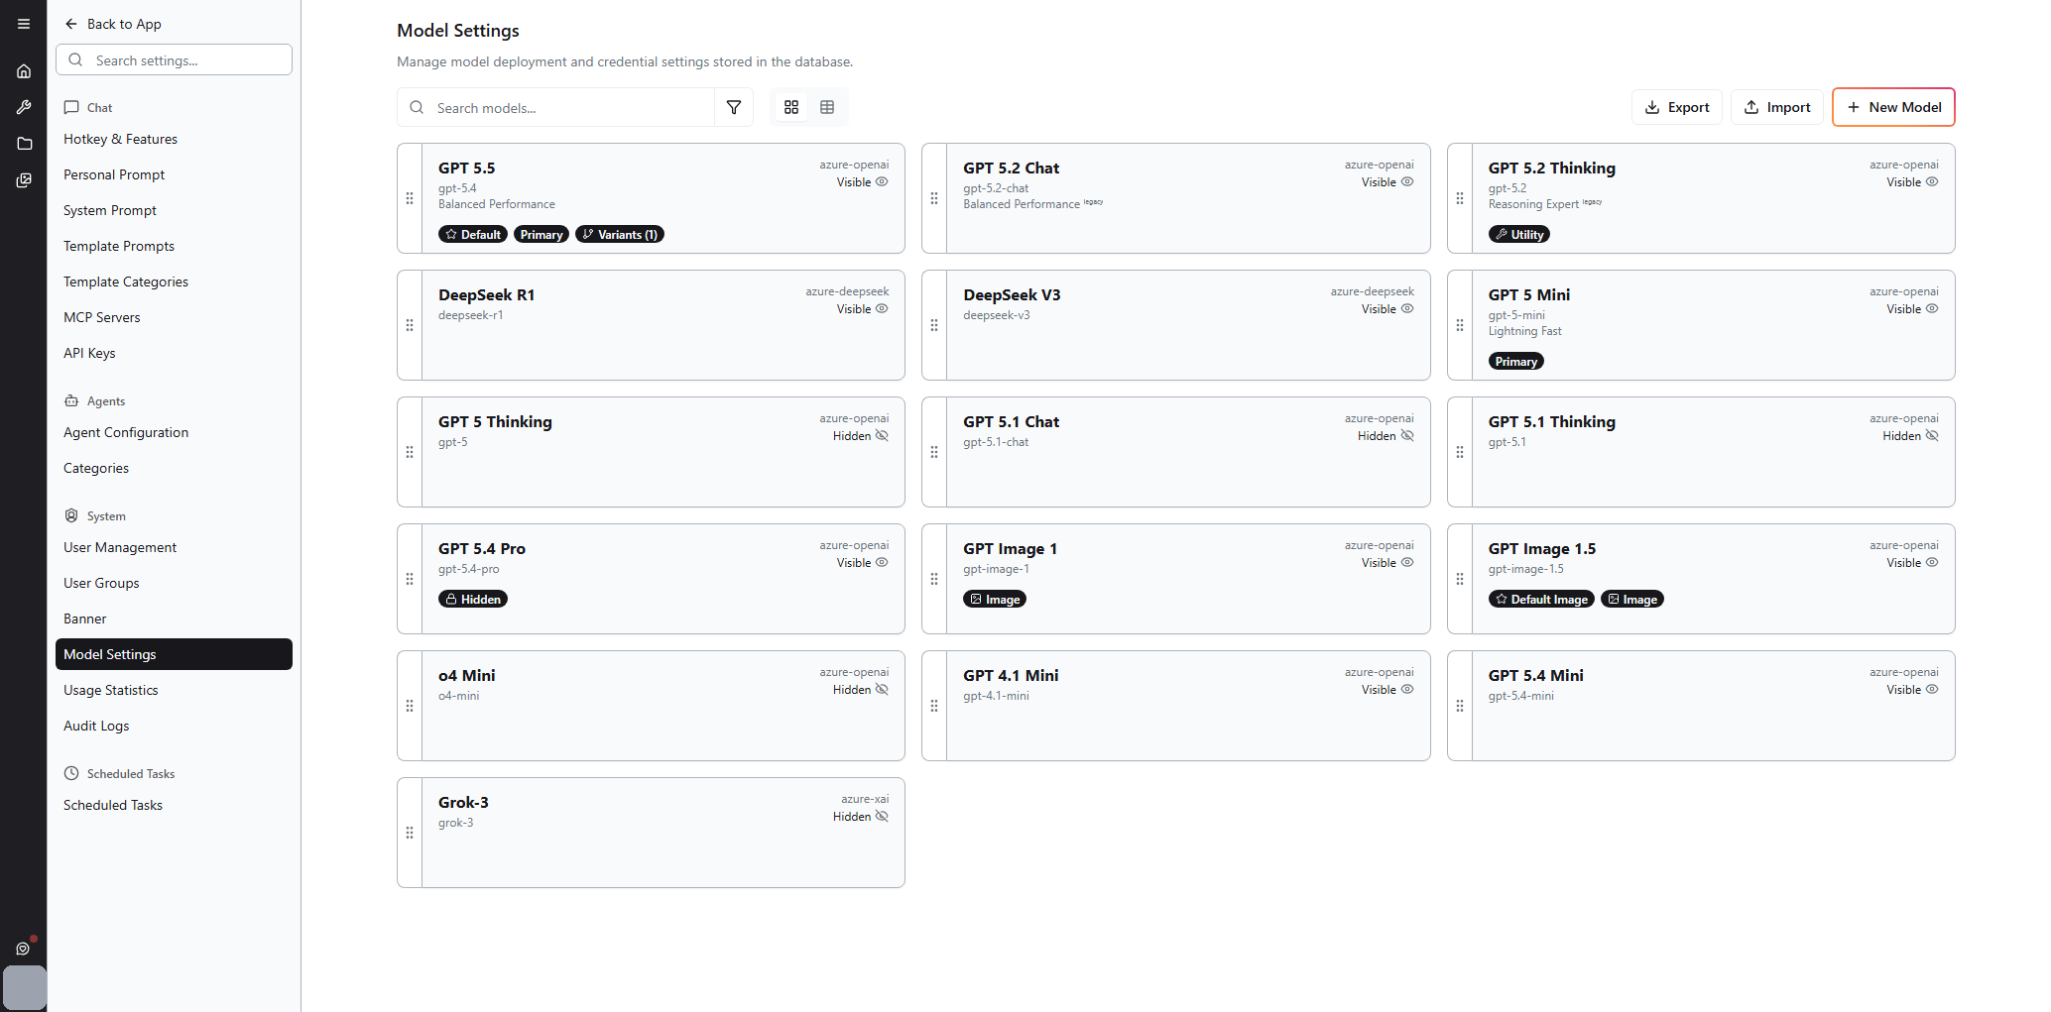Focus the Search settings field
2051x1012 pixels.
(x=174, y=59)
